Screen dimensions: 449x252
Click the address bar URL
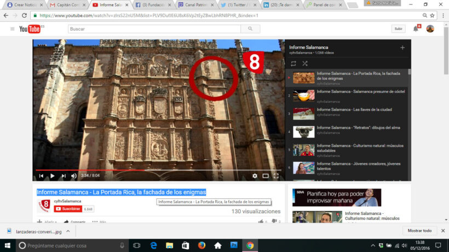point(149,15)
